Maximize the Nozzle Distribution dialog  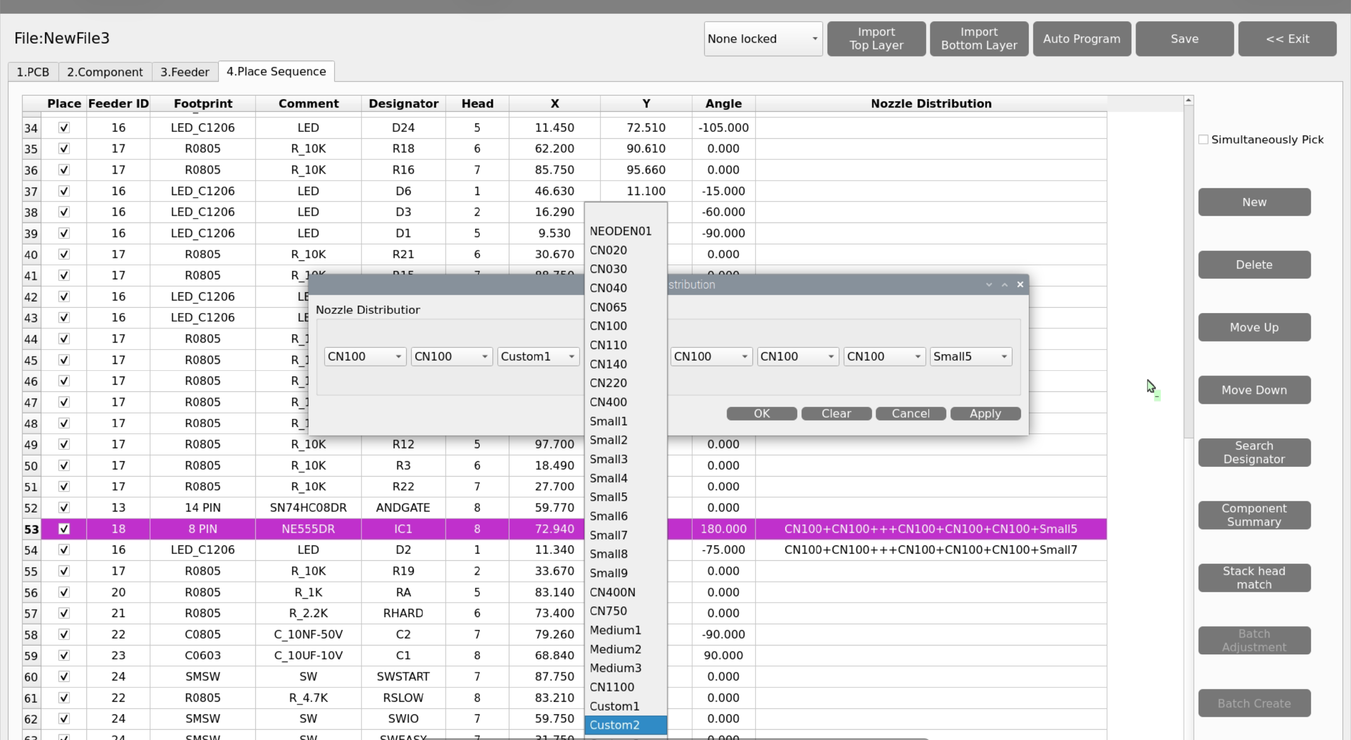pyautogui.click(x=1004, y=284)
